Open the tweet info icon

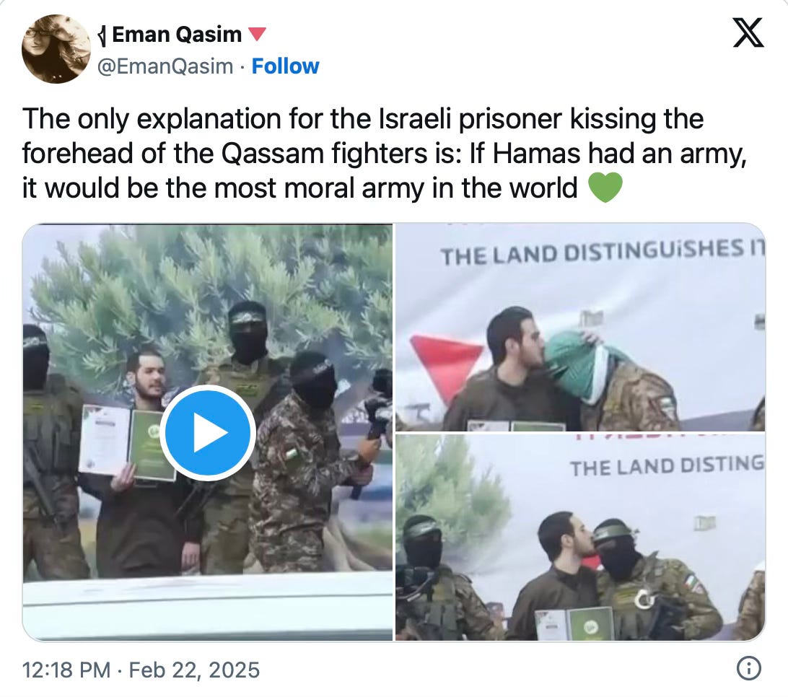click(x=749, y=669)
